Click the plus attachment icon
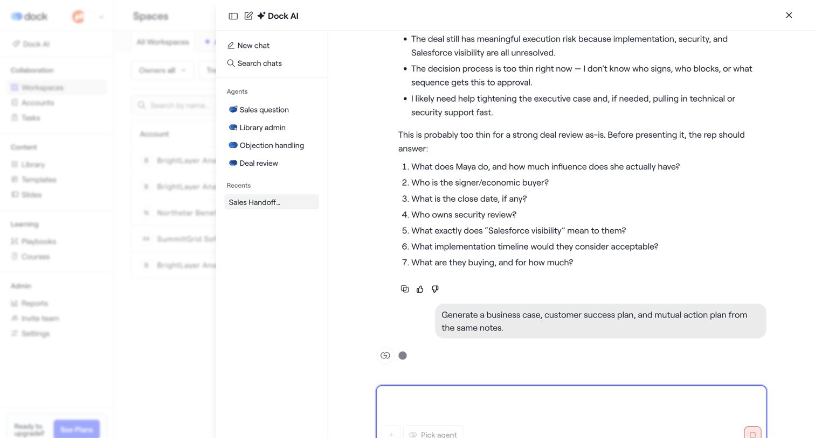 [391, 433]
